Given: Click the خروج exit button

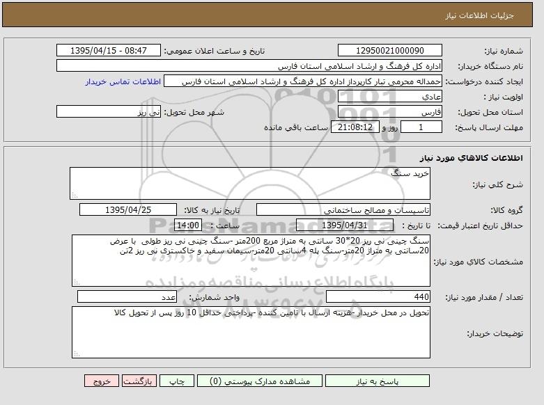Looking at the screenshot, I should (x=102, y=381).
